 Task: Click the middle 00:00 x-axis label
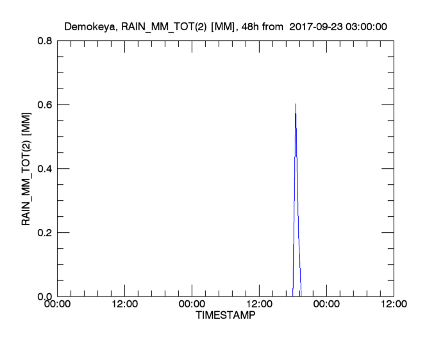(x=192, y=306)
